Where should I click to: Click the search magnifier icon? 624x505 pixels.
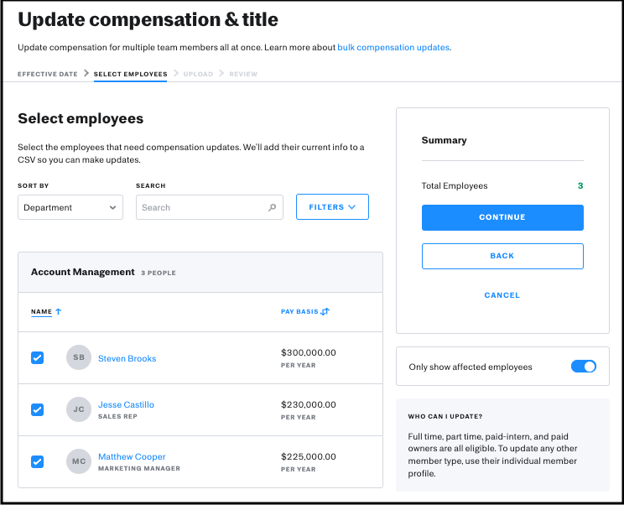coord(272,208)
